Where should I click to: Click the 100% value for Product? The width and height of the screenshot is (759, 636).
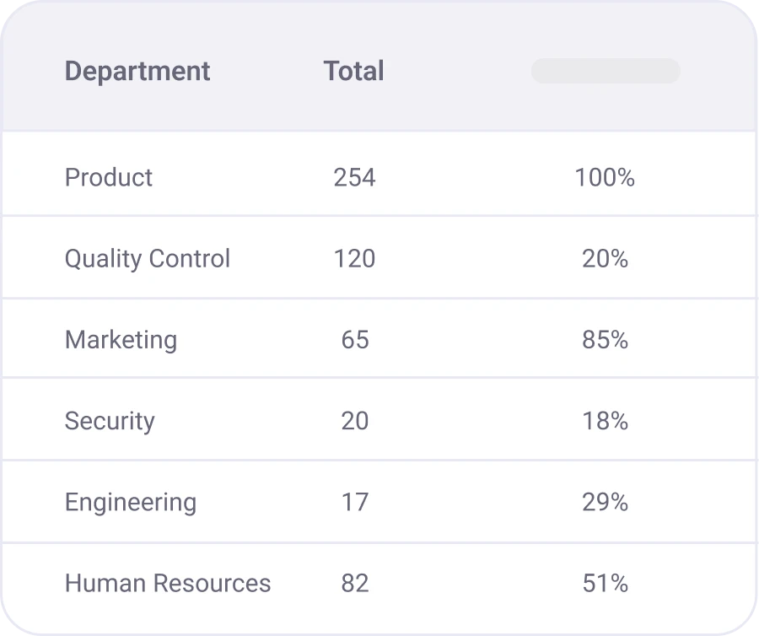click(x=605, y=177)
